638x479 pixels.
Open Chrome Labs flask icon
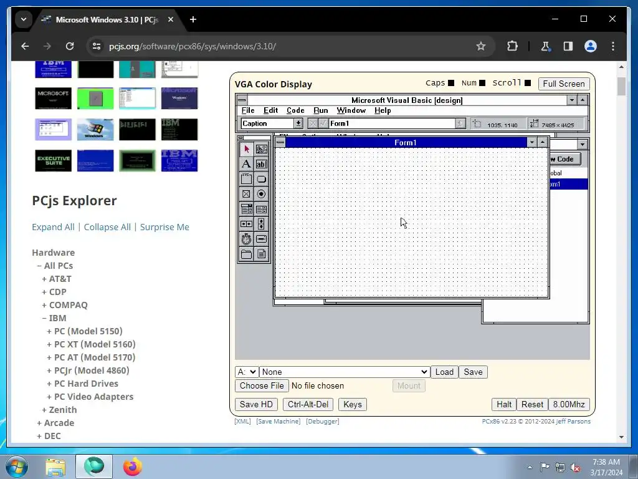(546, 46)
